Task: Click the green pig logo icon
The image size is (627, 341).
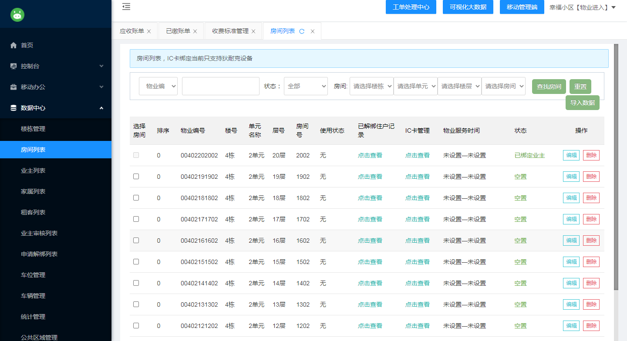Action: (x=17, y=15)
